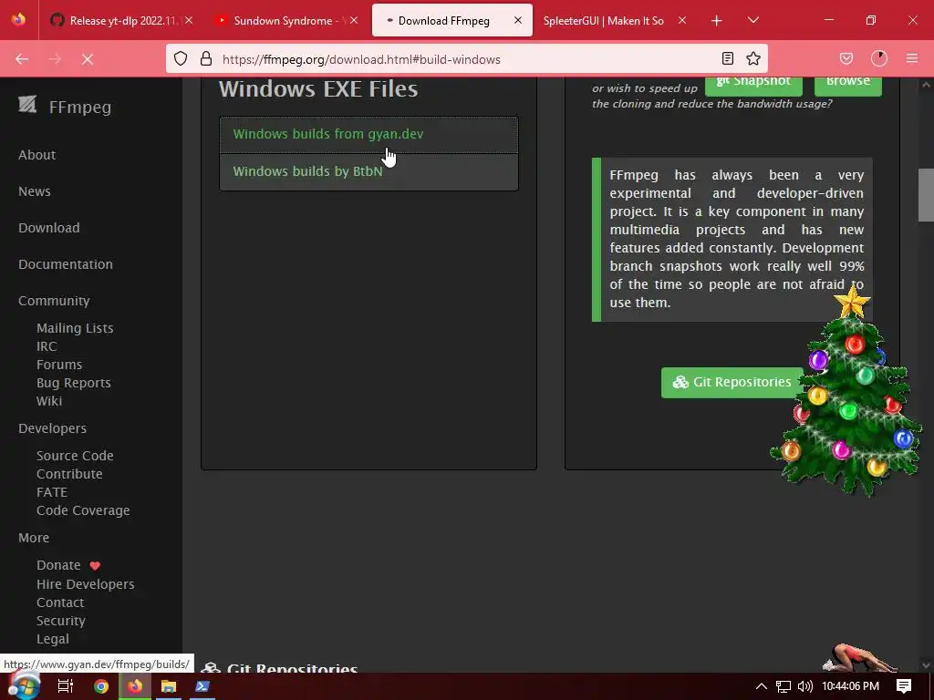This screenshot has width=934, height=700.
Task: Open the Windows Start button
Action: 24,685
